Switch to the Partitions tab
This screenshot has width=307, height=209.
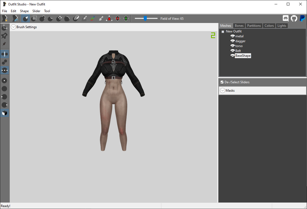tap(254, 26)
